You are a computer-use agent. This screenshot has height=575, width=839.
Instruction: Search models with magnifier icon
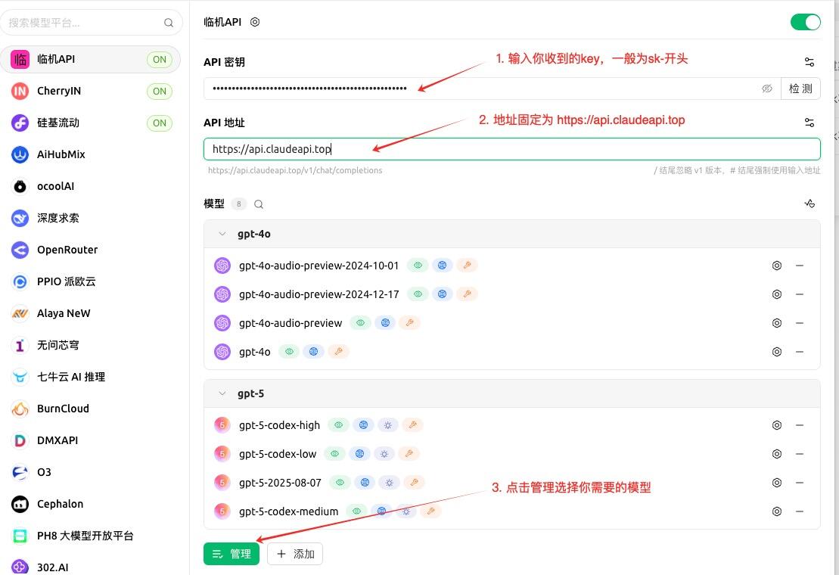pos(259,204)
